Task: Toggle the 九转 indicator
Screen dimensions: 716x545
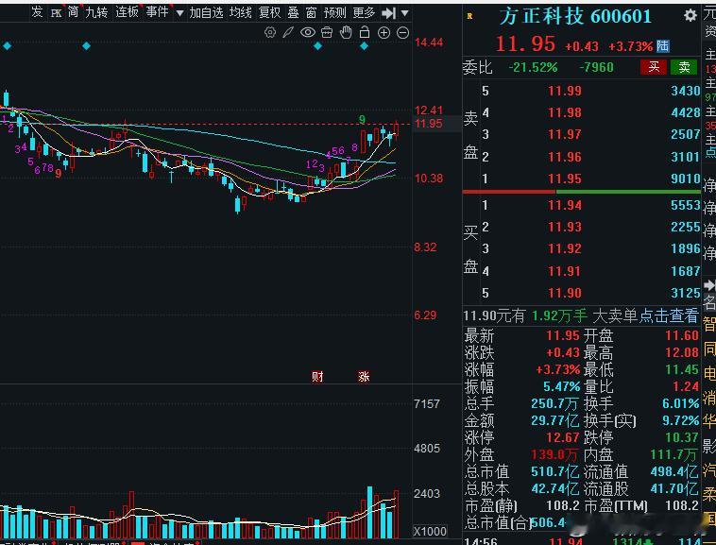Action: [96, 12]
